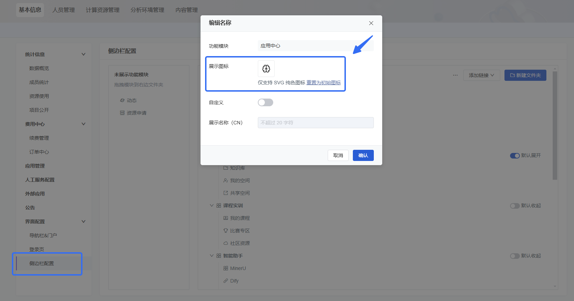Image resolution: width=574 pixels, height=301 pixels.
Task: Enable the 自定义 toggle switch
Action: [266, 102]
